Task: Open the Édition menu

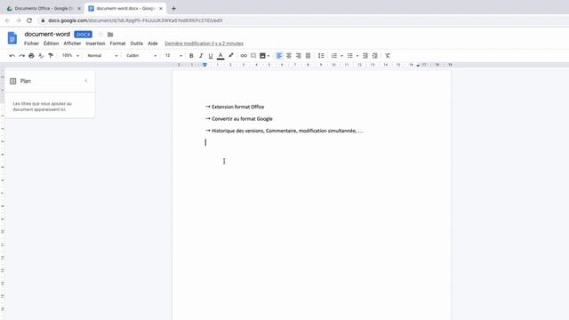Action: 52,44
